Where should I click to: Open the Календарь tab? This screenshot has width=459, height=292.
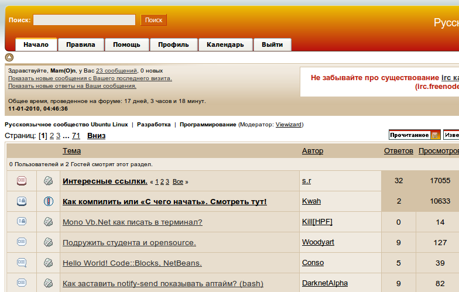(225, 44)
